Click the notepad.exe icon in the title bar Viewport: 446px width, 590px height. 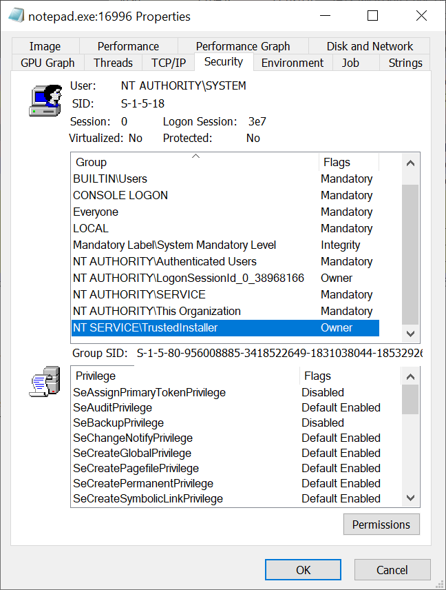pyautogui.click(x=15, y=16)
